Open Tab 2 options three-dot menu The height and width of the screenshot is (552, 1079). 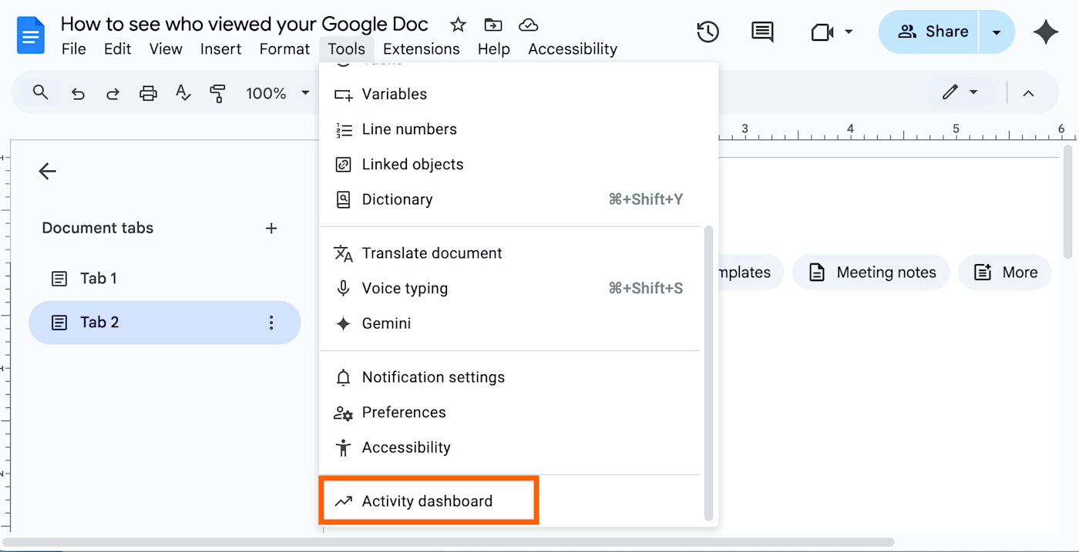271,323
